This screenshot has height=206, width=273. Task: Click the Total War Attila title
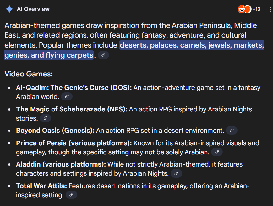pyautogui.click(x=41, y=186)
